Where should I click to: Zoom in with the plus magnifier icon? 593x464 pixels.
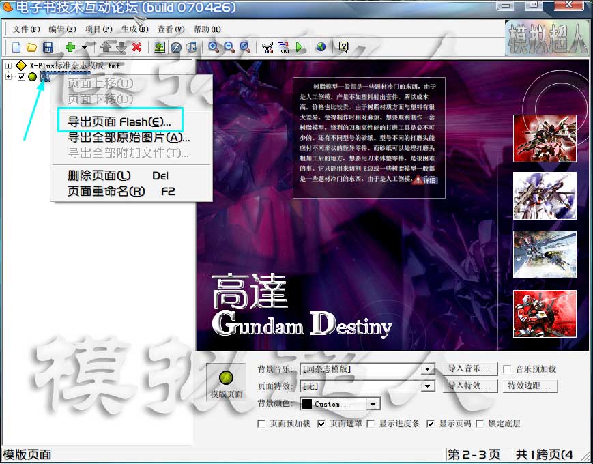coord(214,47)
